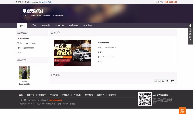Open the footer 汽车保险 link
This screenshot has width=193, height=120.
click(77, 95)
